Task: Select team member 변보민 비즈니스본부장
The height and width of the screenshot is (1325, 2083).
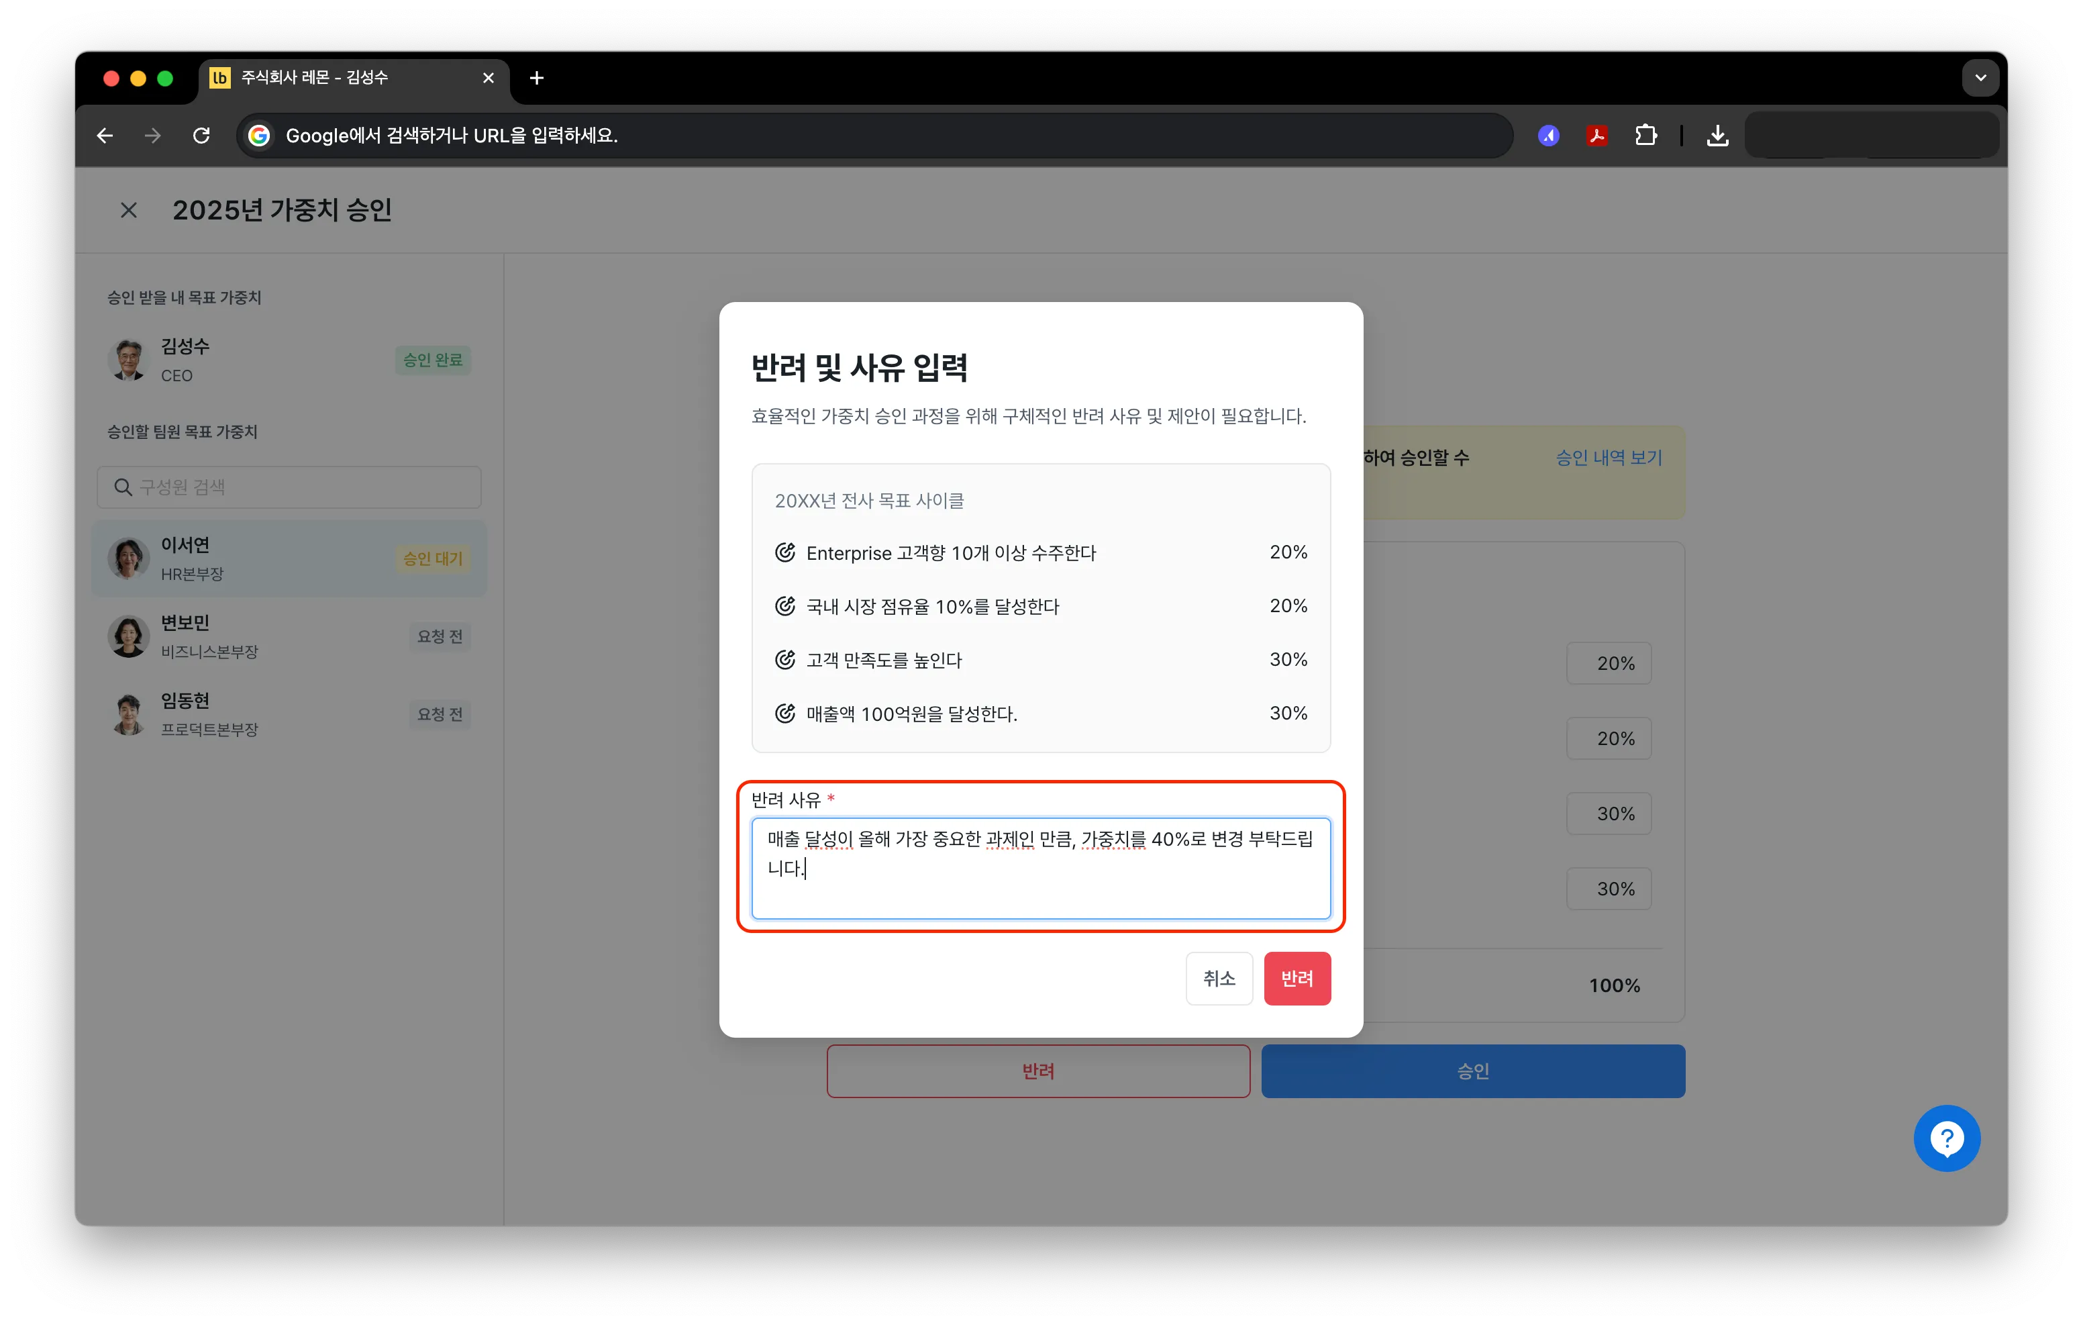Action: (x=289, y=636)
